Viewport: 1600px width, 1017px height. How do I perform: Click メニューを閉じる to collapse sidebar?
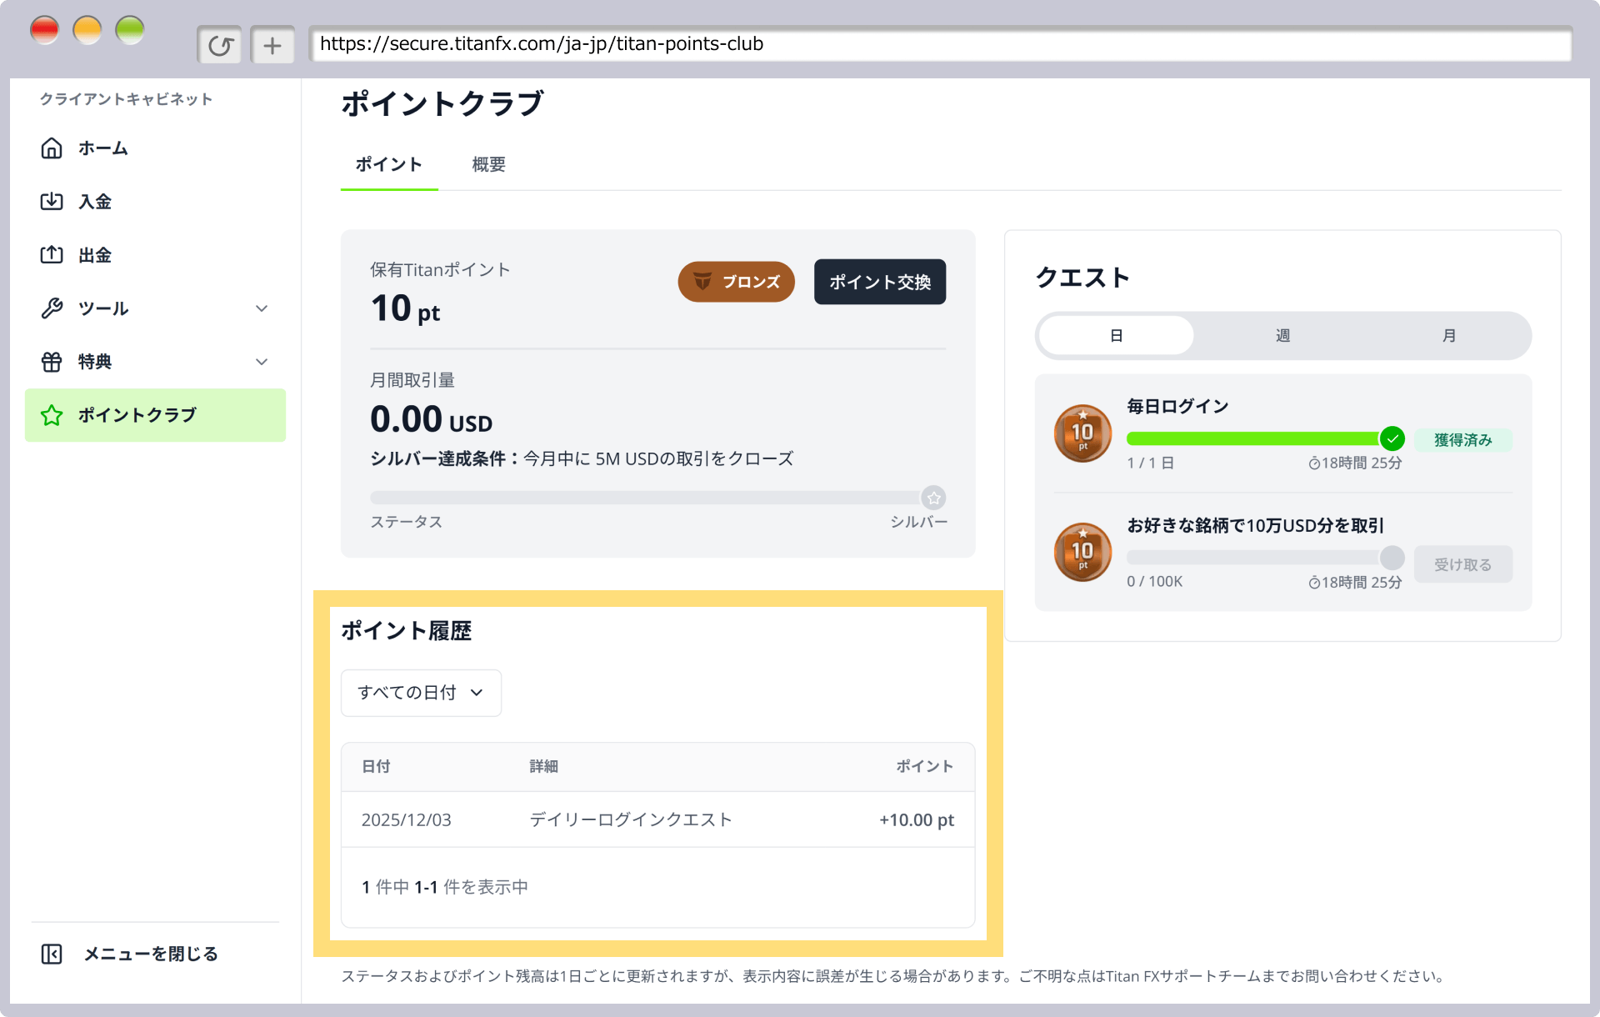point(150,953)
